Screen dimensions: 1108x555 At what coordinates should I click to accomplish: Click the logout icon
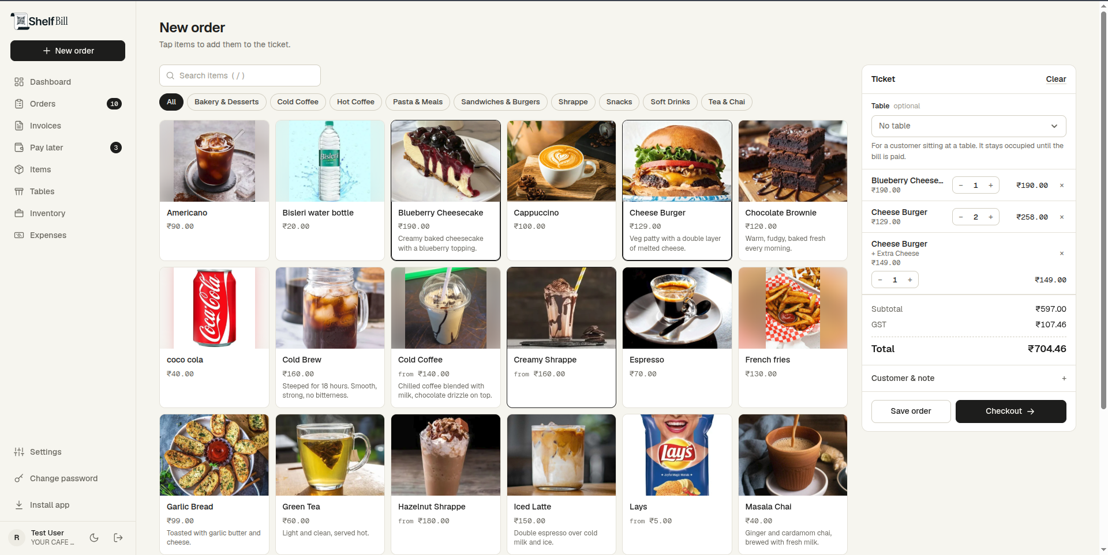pyautogui.click(x=118, y=538)
